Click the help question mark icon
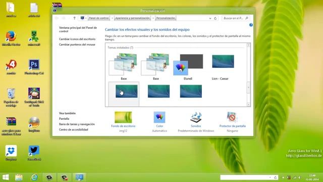This screenshot has height=182, width=323. 251,25
